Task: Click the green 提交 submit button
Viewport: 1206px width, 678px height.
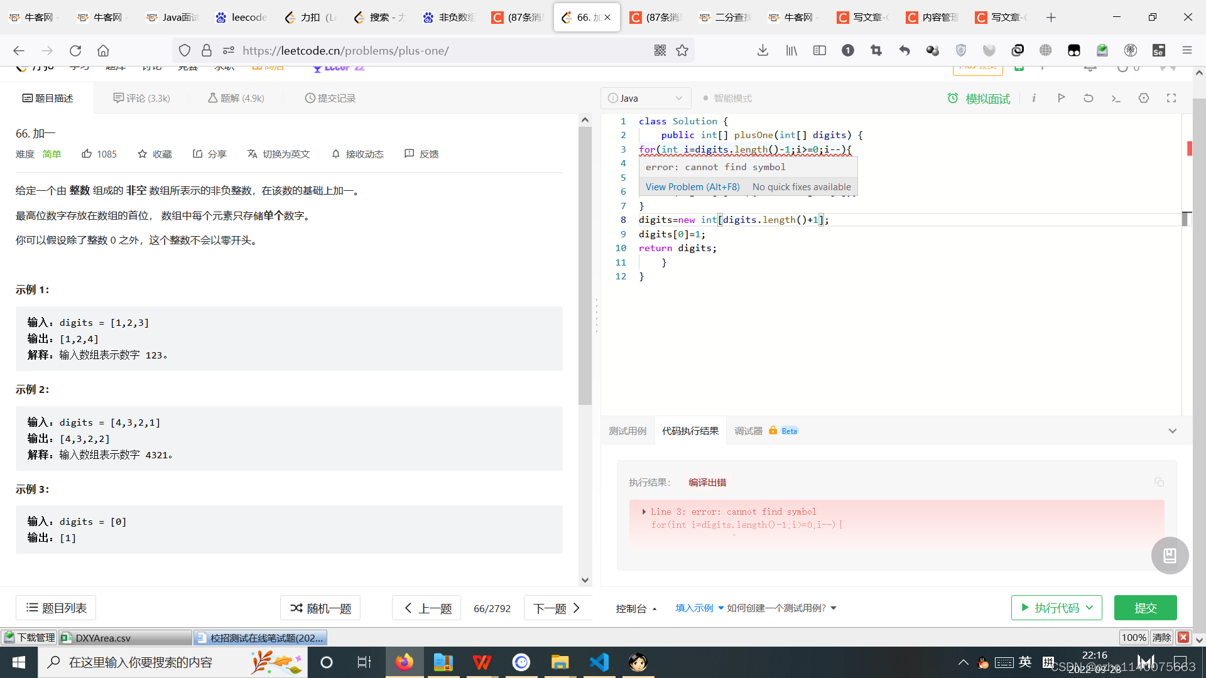Action: [x=1145, y=608]
